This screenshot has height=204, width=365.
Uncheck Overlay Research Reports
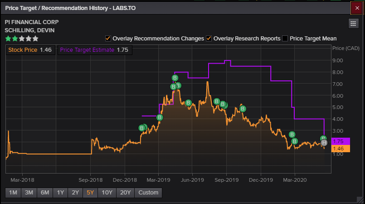209,39
